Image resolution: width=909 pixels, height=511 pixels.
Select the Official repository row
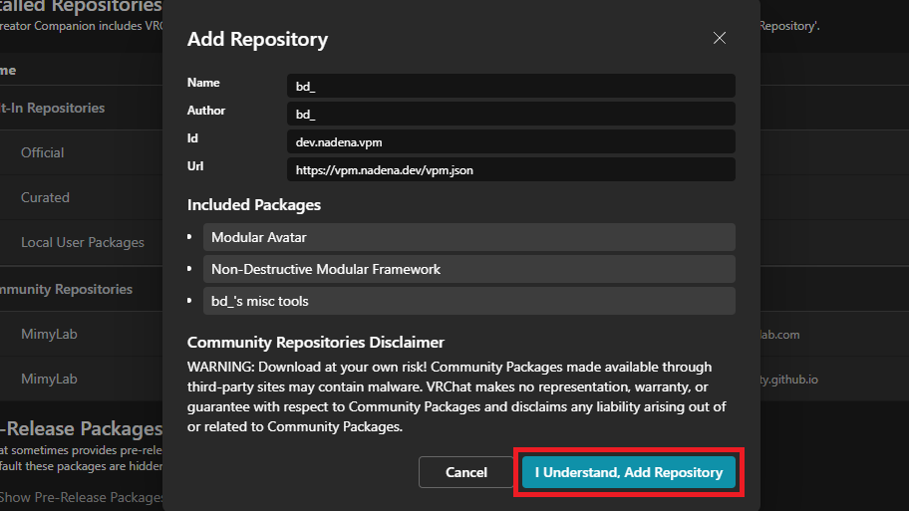pos(43,152)
